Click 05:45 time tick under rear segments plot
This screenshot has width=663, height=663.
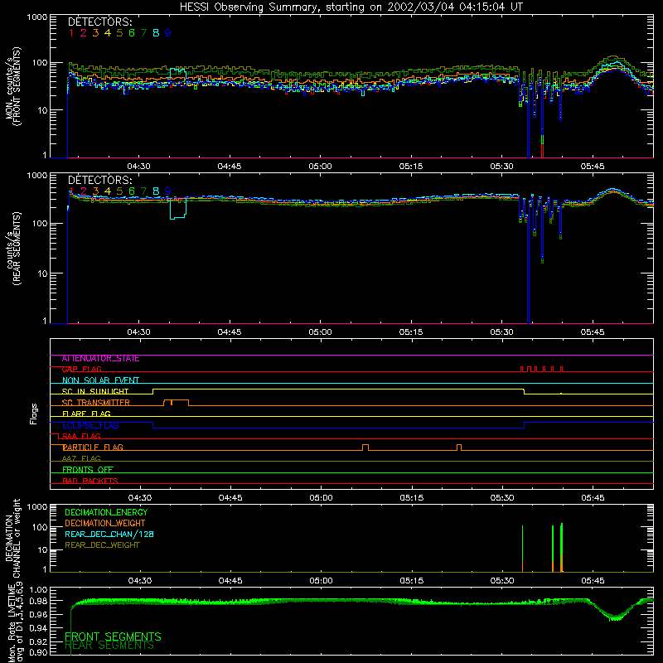[x=593, y=332]
